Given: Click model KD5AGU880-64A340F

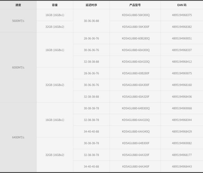Looking at the screenshot, I should 136,166.
